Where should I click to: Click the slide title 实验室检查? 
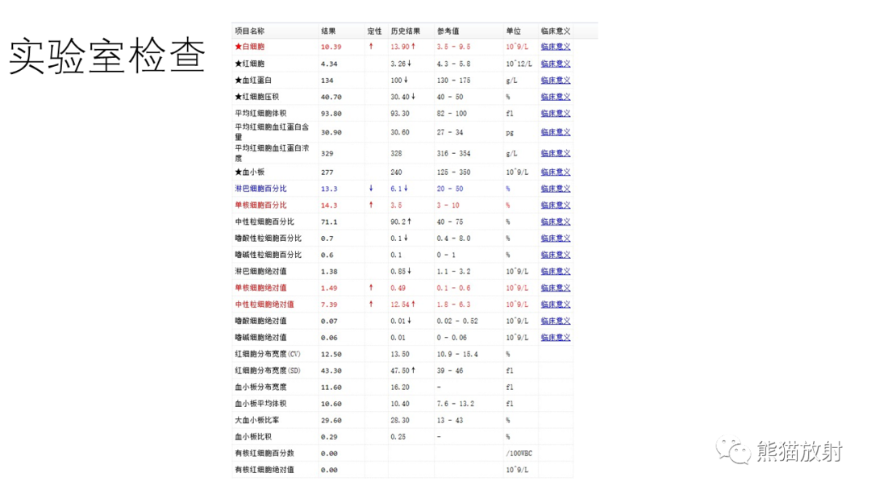click(106, 56)
